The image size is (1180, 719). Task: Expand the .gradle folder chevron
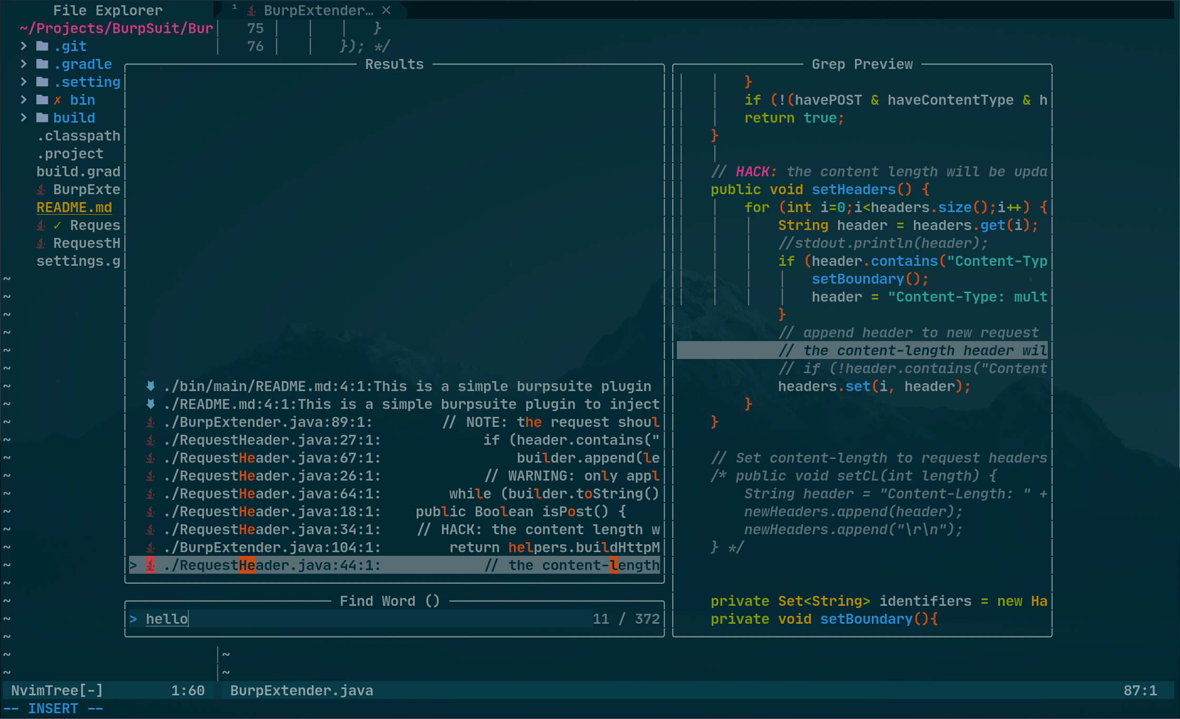tap(24, 64)
